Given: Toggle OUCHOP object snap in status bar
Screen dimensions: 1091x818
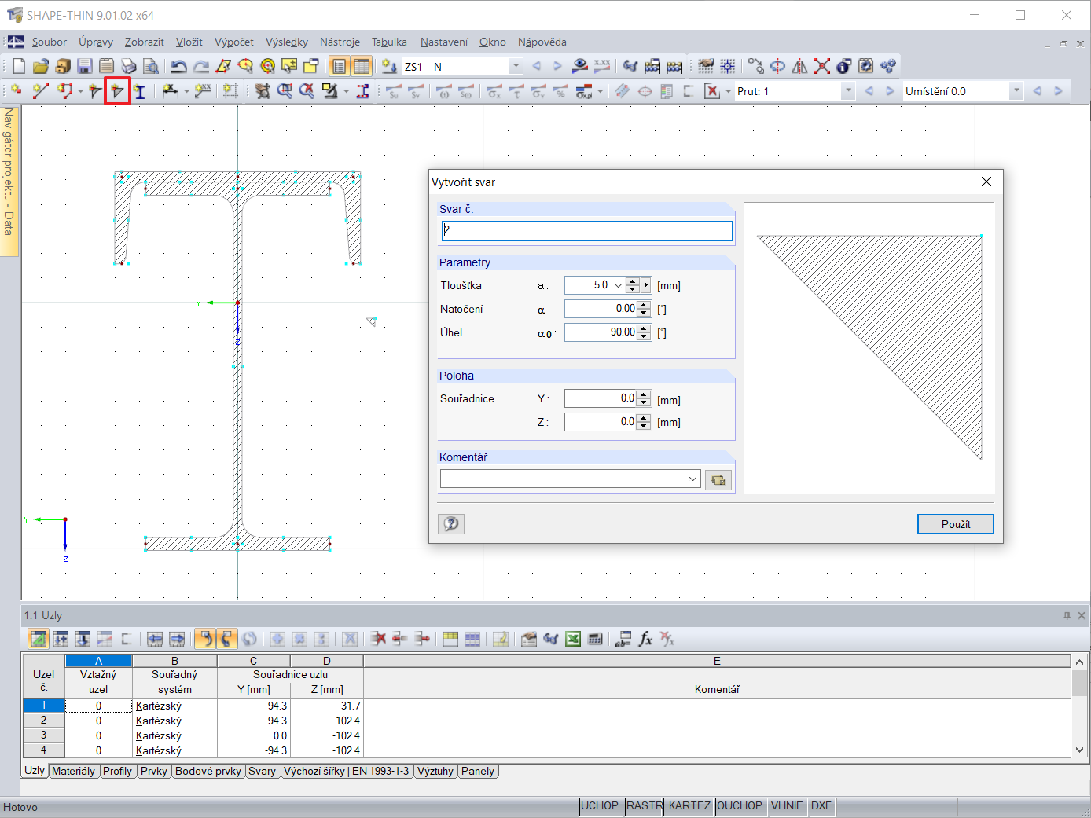Looking at the screenshot, I should coord(740,805).
